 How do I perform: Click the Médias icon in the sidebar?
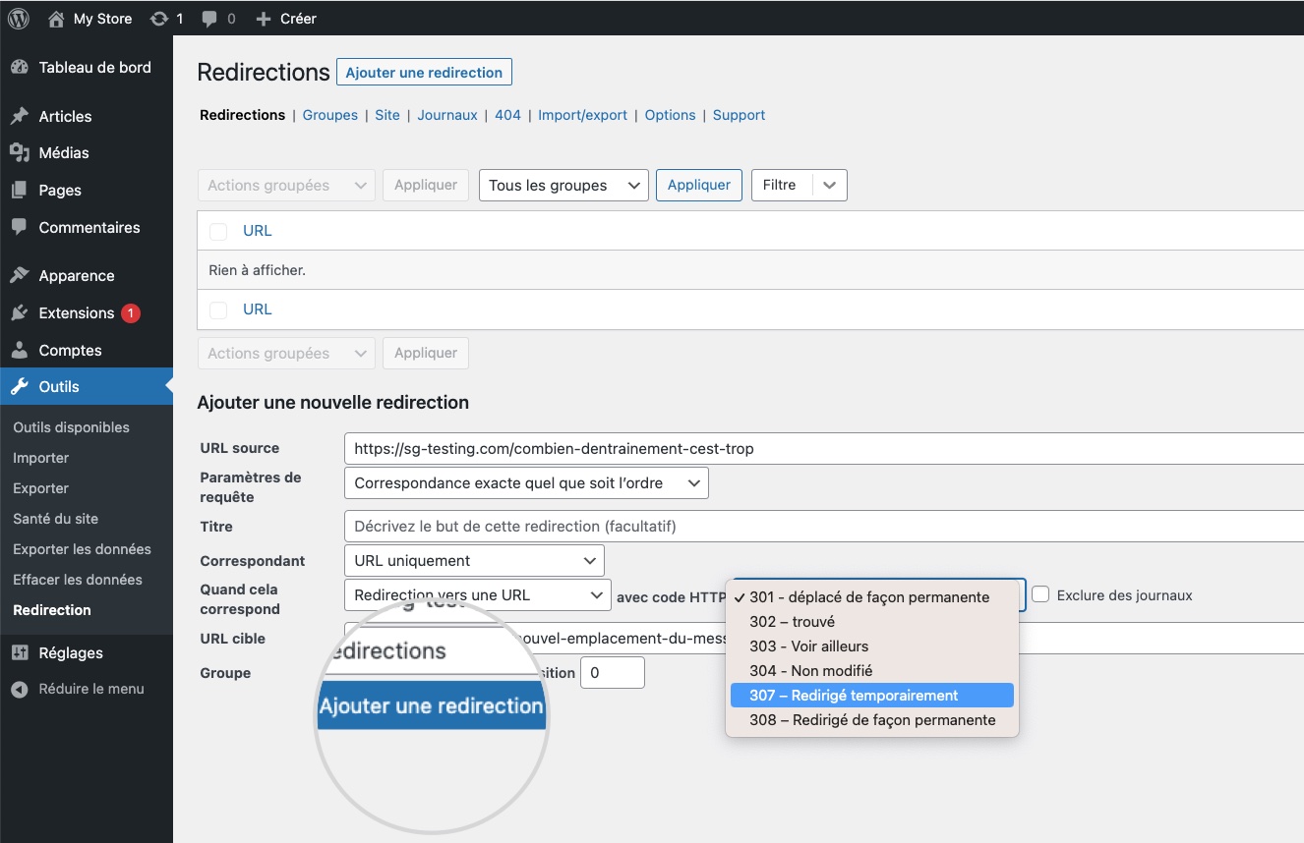pos(19,153)
